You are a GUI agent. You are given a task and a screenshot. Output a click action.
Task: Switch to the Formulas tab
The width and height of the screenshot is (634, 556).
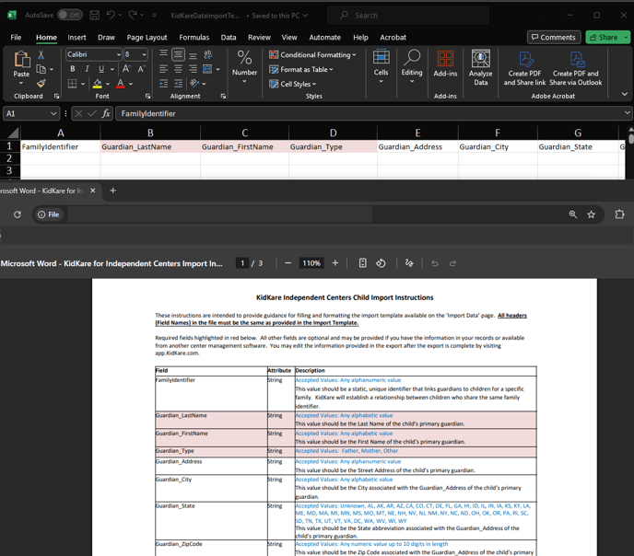coord(194,37)
